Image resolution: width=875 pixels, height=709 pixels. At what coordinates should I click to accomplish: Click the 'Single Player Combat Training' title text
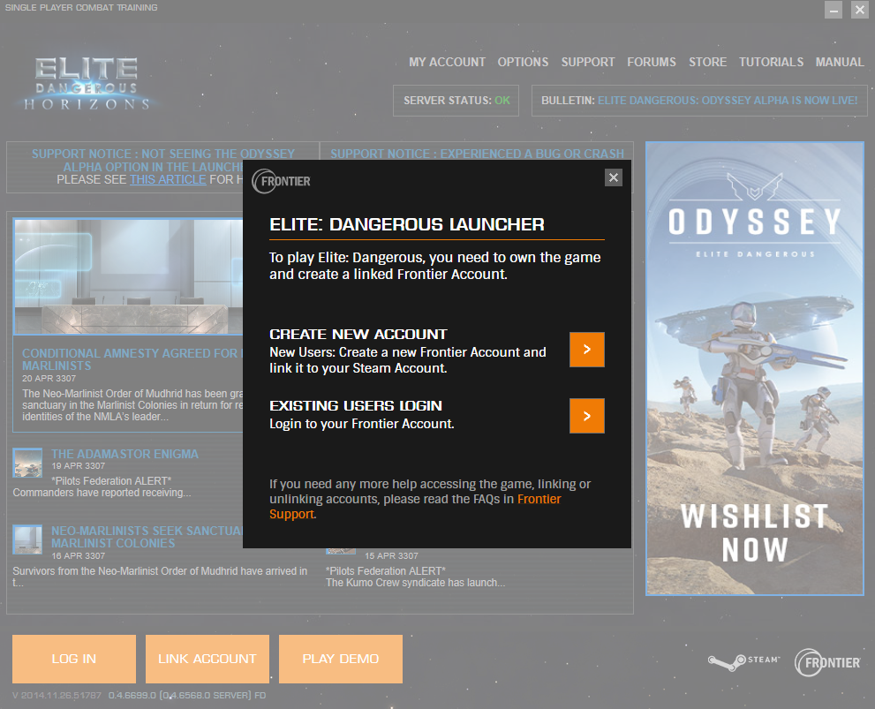pyautogui.click(x=81, y=8)
